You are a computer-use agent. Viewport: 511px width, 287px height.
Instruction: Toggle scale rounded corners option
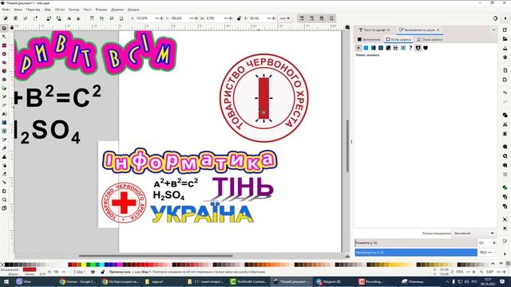tap(311, 18)
